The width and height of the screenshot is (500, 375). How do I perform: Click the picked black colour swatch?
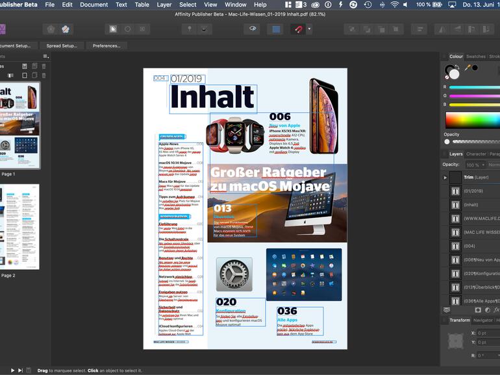(475, 67)
